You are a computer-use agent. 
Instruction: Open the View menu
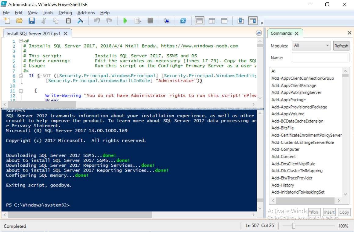point(33,13)
